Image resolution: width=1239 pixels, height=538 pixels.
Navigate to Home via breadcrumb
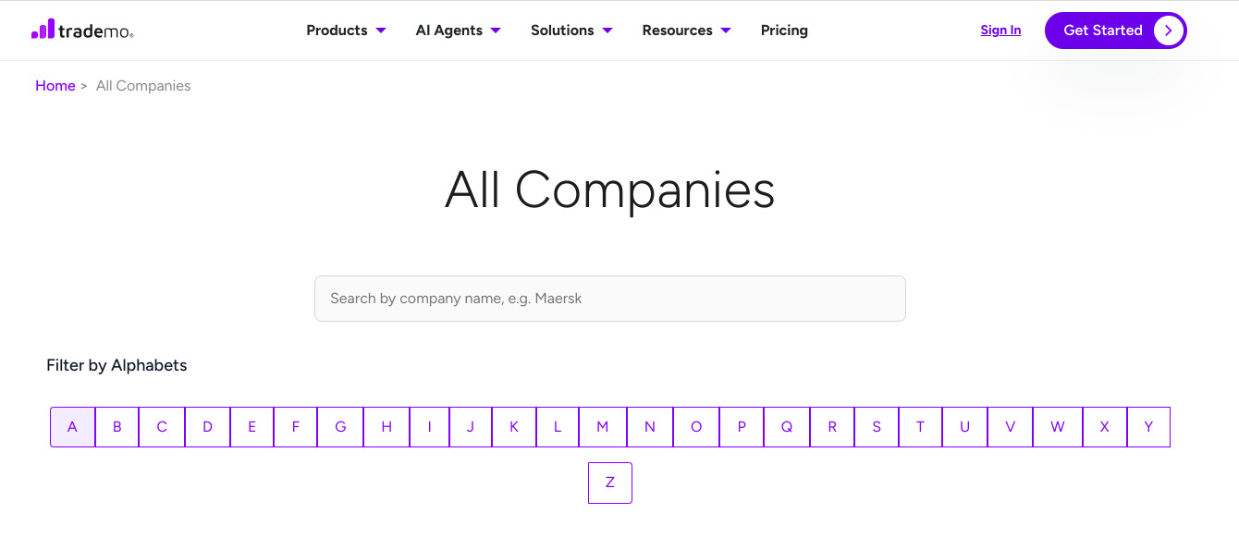point(55,86)
